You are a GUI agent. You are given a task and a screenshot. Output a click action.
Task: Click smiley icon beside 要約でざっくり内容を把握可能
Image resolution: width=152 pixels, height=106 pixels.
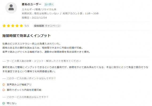3,90
